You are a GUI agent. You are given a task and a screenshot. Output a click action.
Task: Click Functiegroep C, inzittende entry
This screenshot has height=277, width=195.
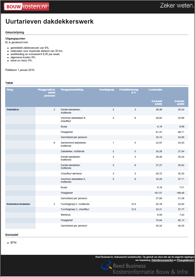pos(75,204)
